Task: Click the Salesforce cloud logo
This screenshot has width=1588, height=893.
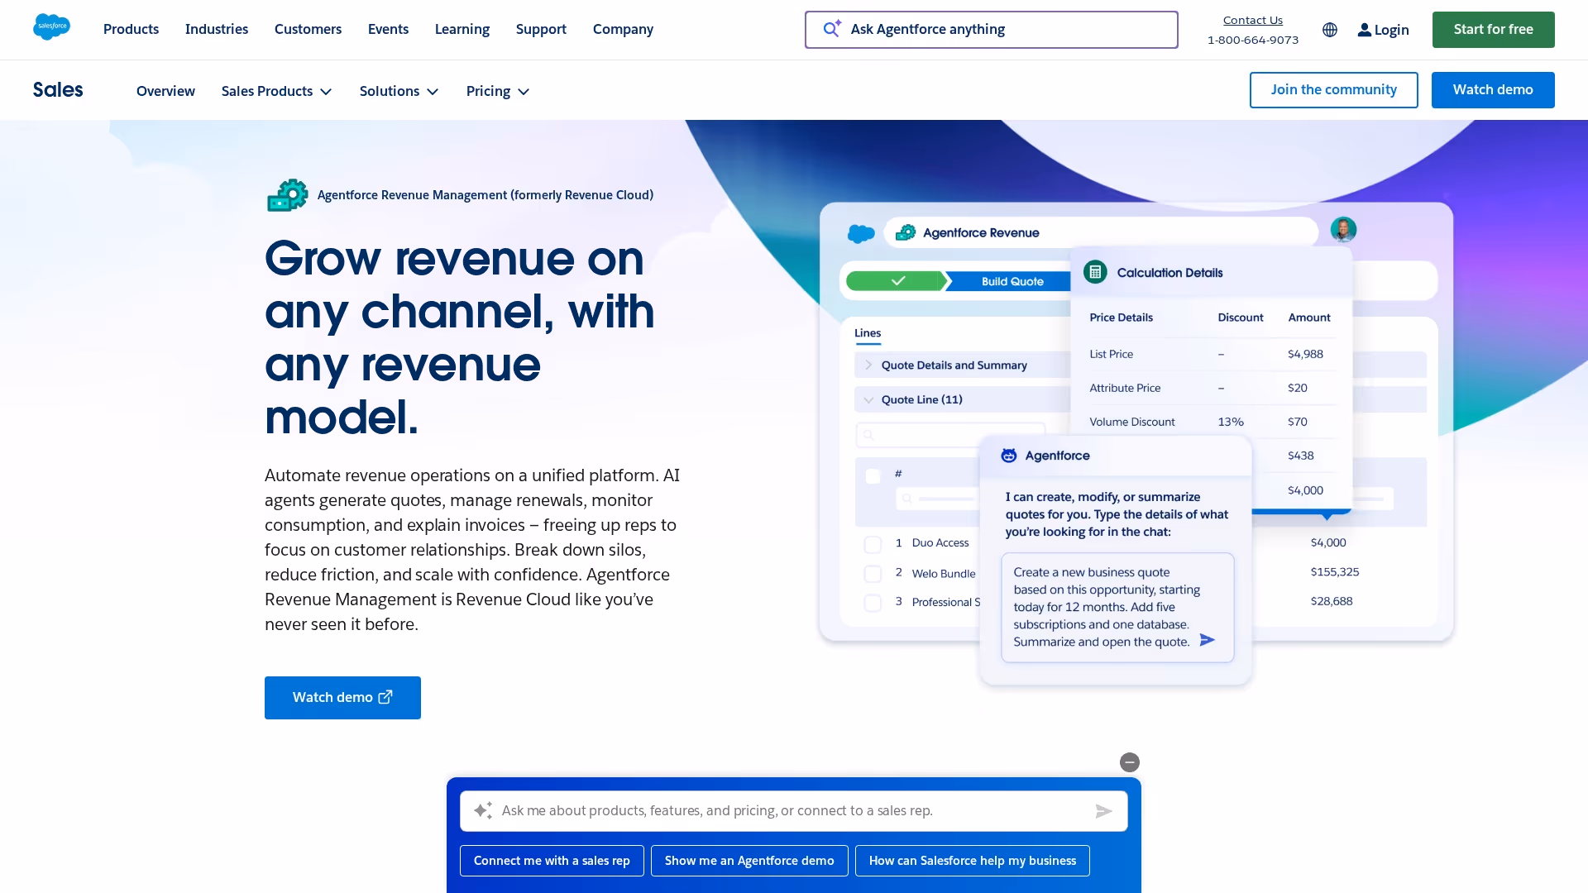Action: pyautogui.click(x=51, y=27)
